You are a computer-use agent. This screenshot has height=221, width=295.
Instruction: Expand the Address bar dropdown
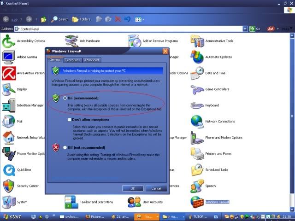click(x=245, y=29)
